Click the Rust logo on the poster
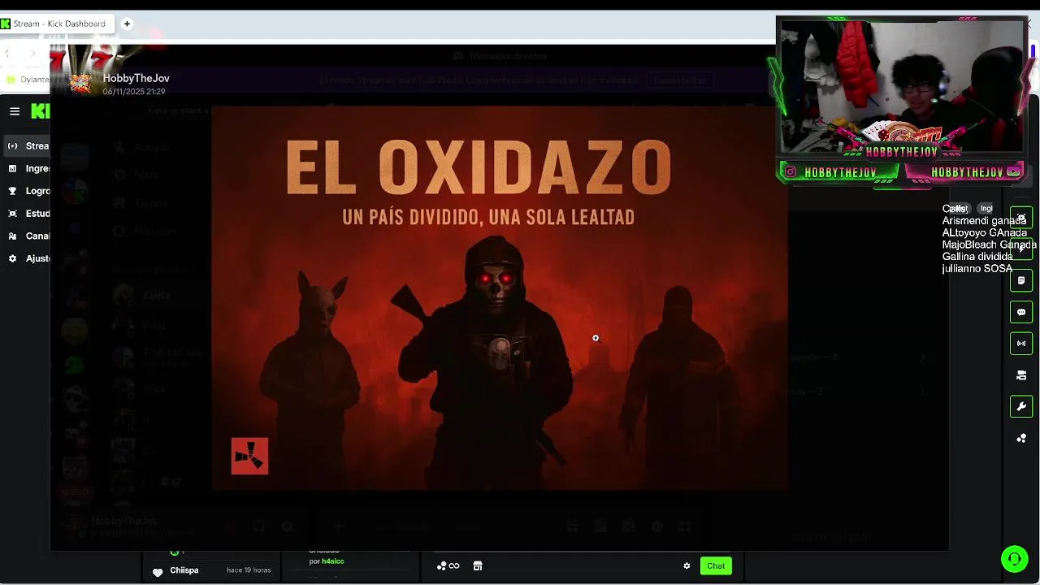Screen dimensions: 1040x585 (x=249, y=457)
